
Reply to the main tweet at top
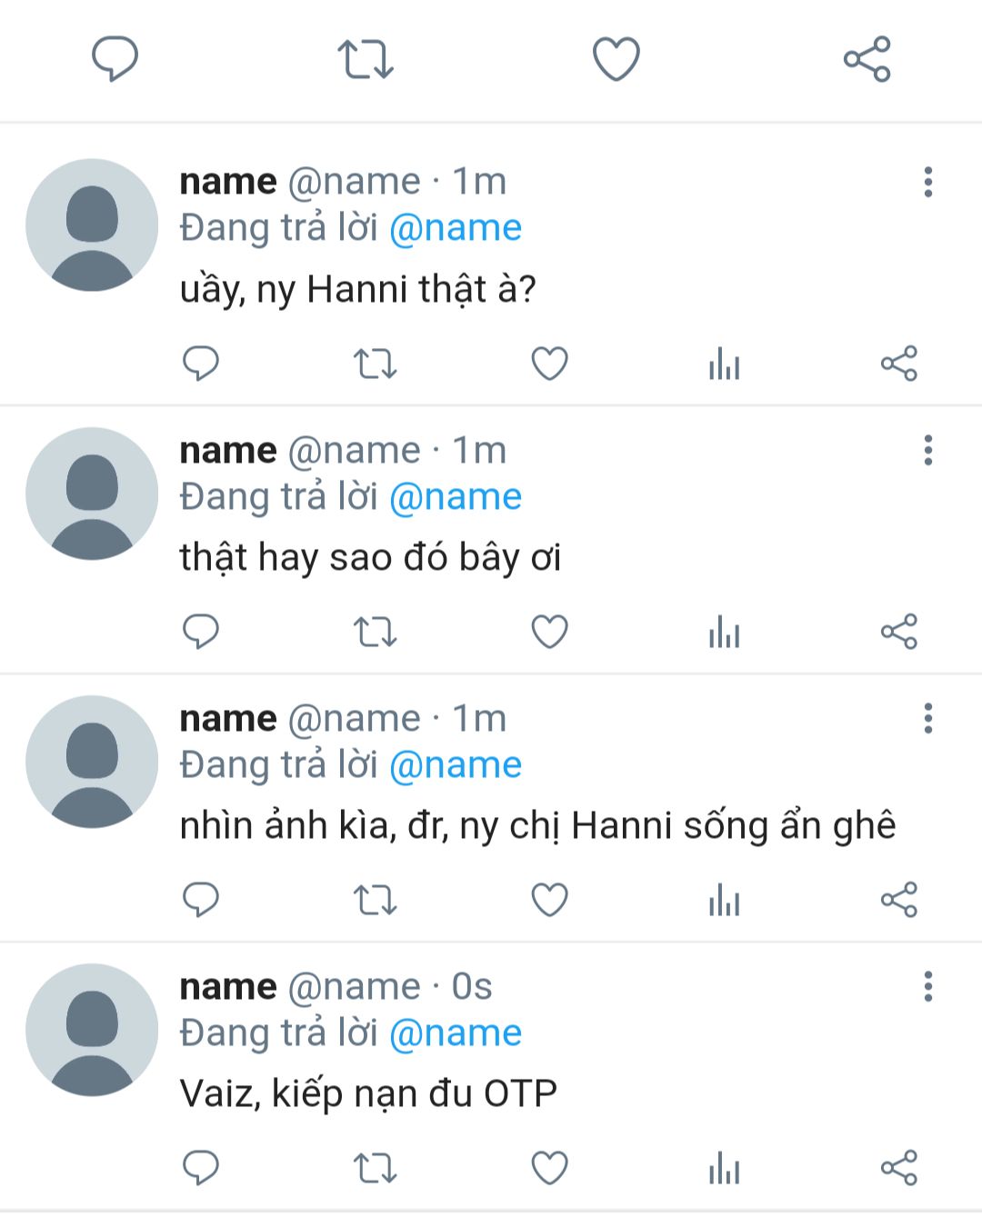pos(115,59)
